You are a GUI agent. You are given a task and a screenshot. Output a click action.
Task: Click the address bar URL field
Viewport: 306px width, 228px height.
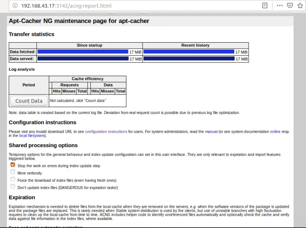[x=137, y=6]
